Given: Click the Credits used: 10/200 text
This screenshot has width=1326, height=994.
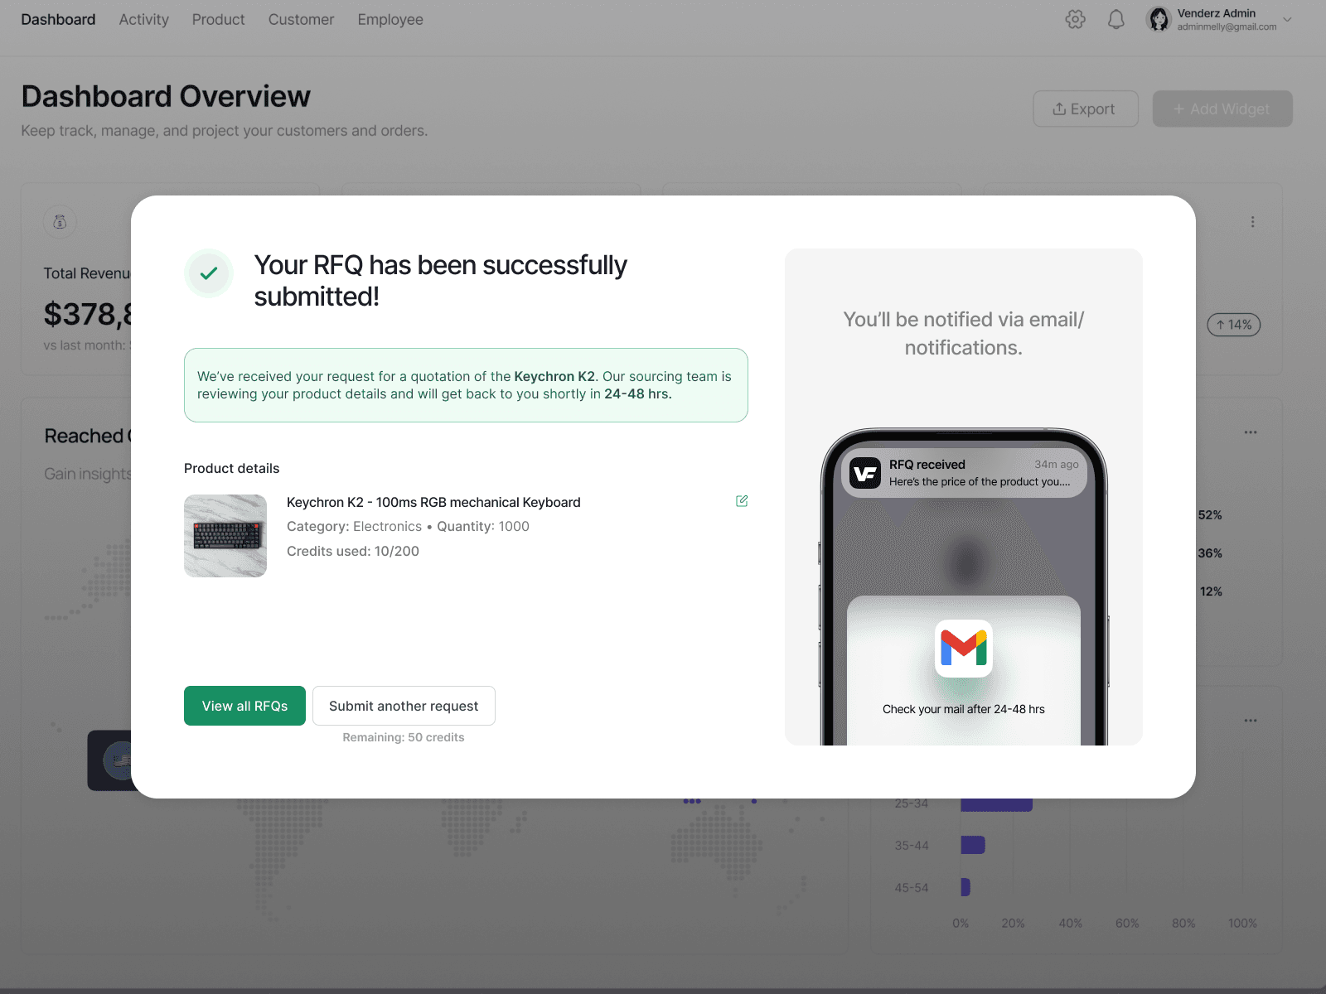Looking at the screenshot, I should pos(353,551).
